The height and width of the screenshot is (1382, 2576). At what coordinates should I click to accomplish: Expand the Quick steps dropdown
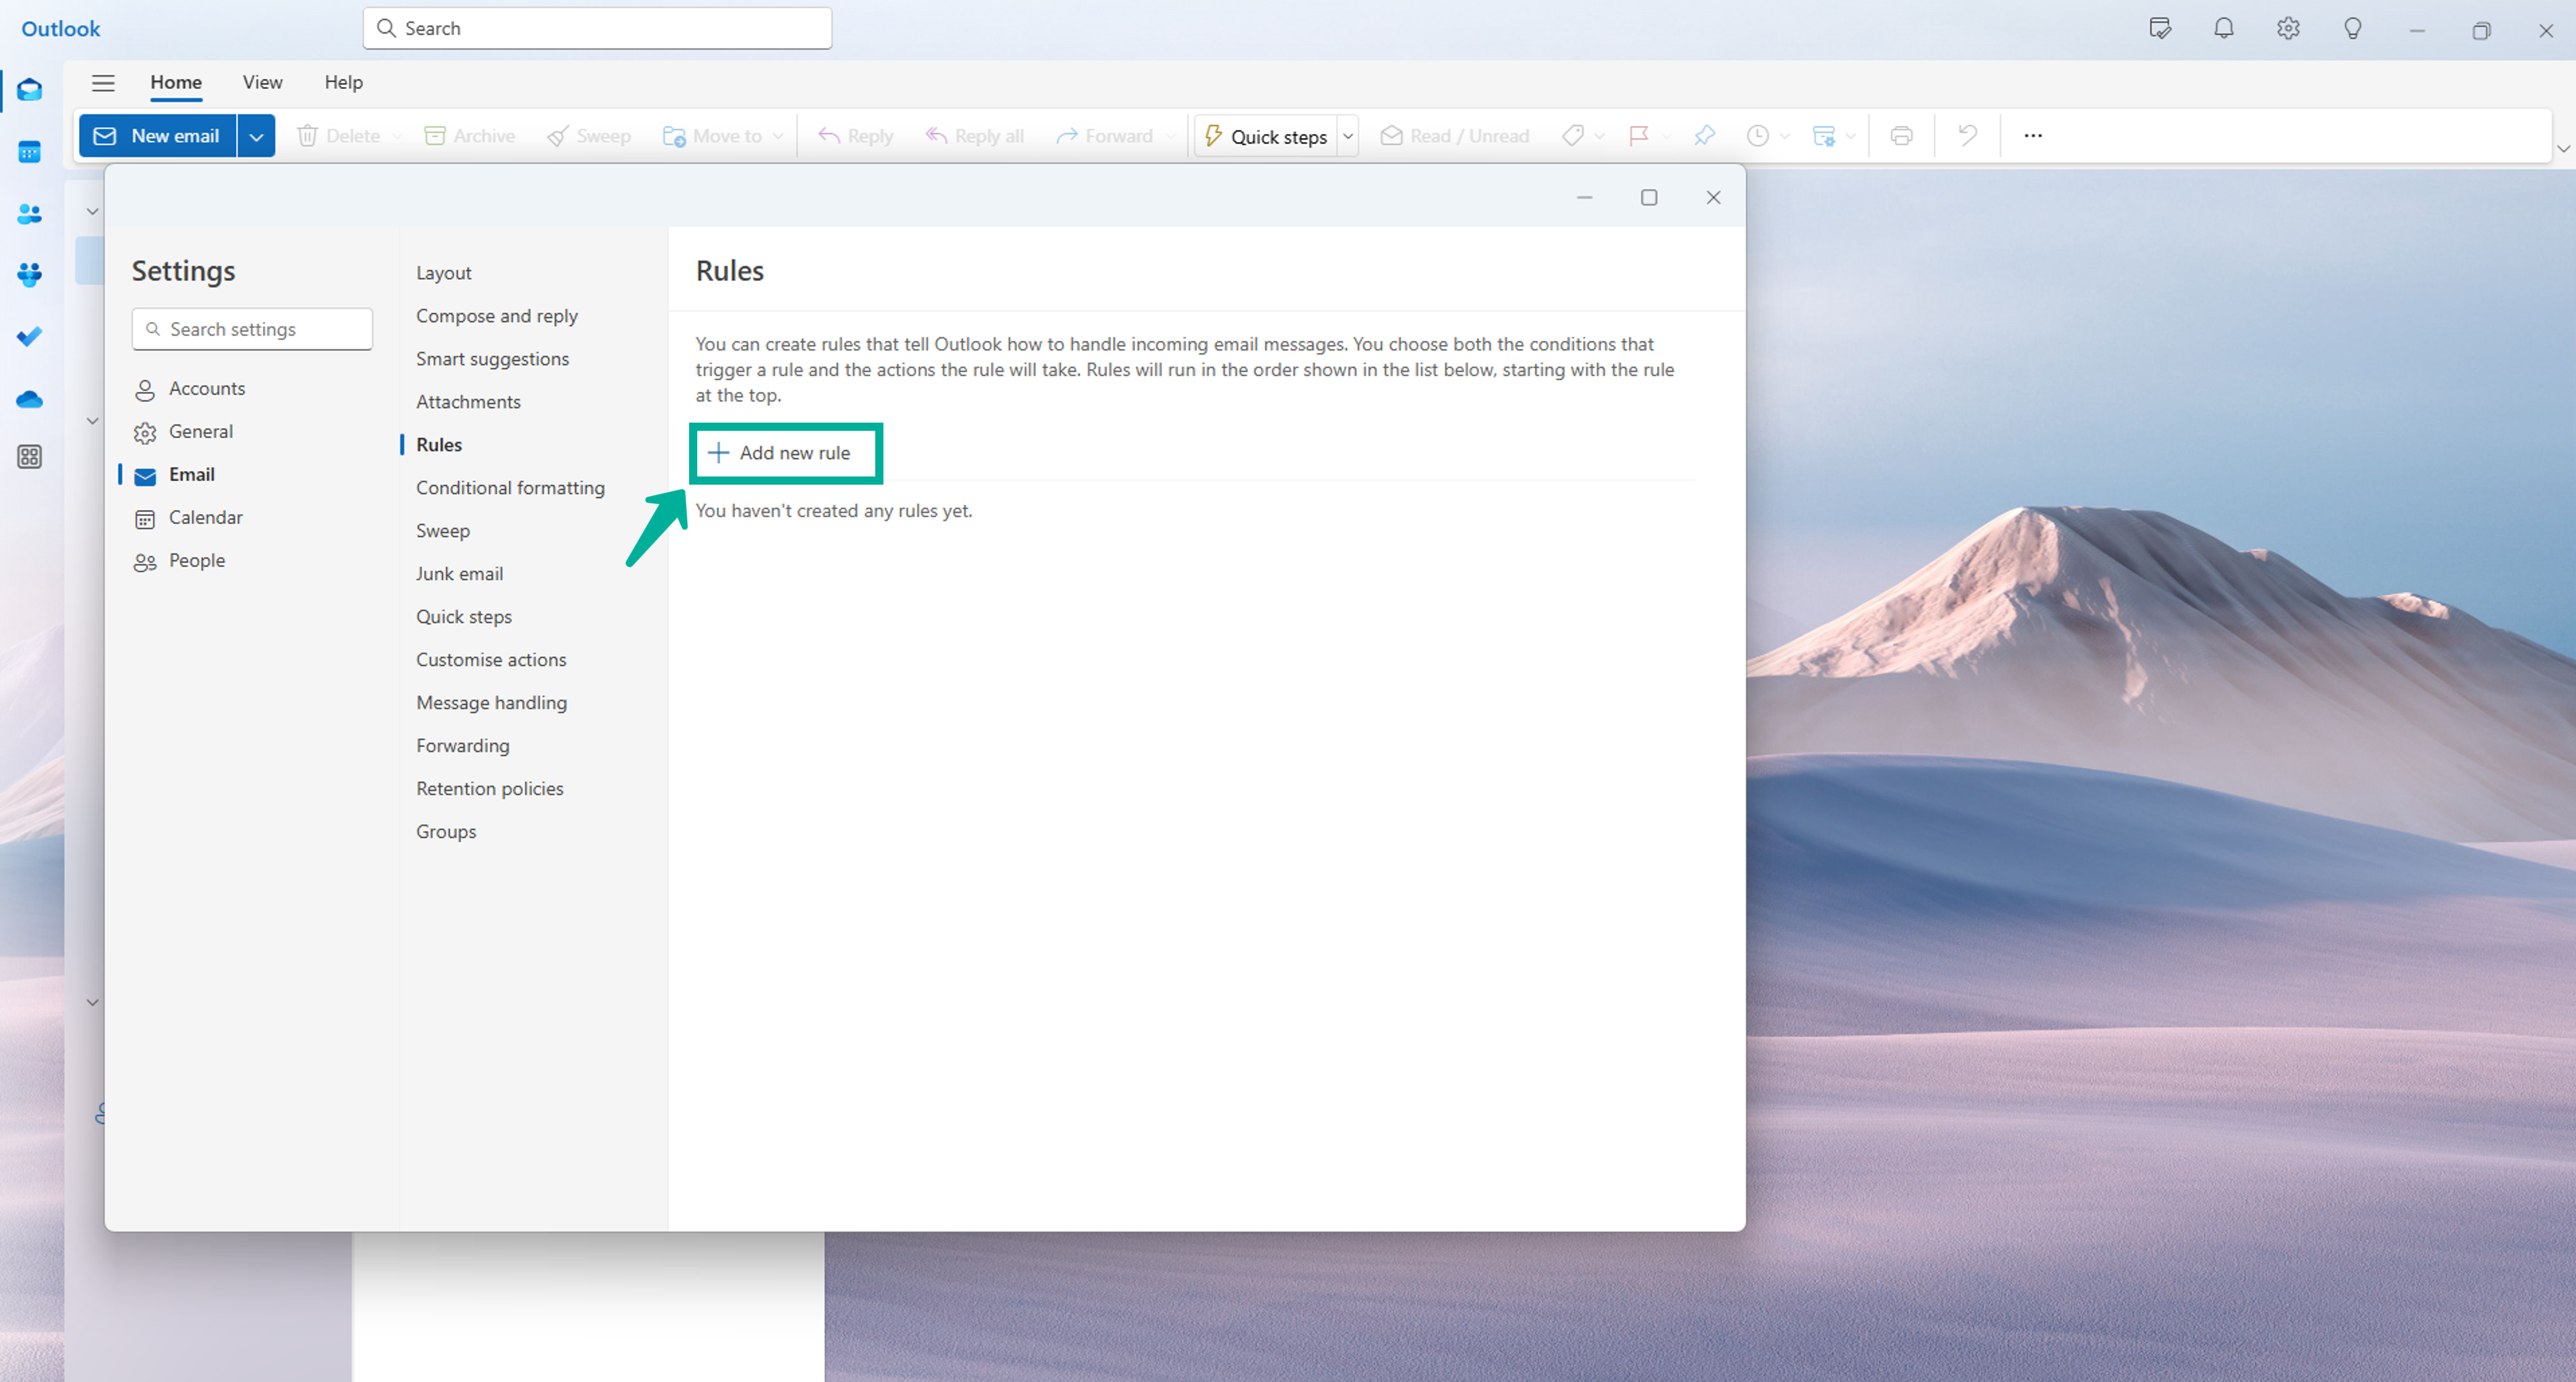point(1348,135)
